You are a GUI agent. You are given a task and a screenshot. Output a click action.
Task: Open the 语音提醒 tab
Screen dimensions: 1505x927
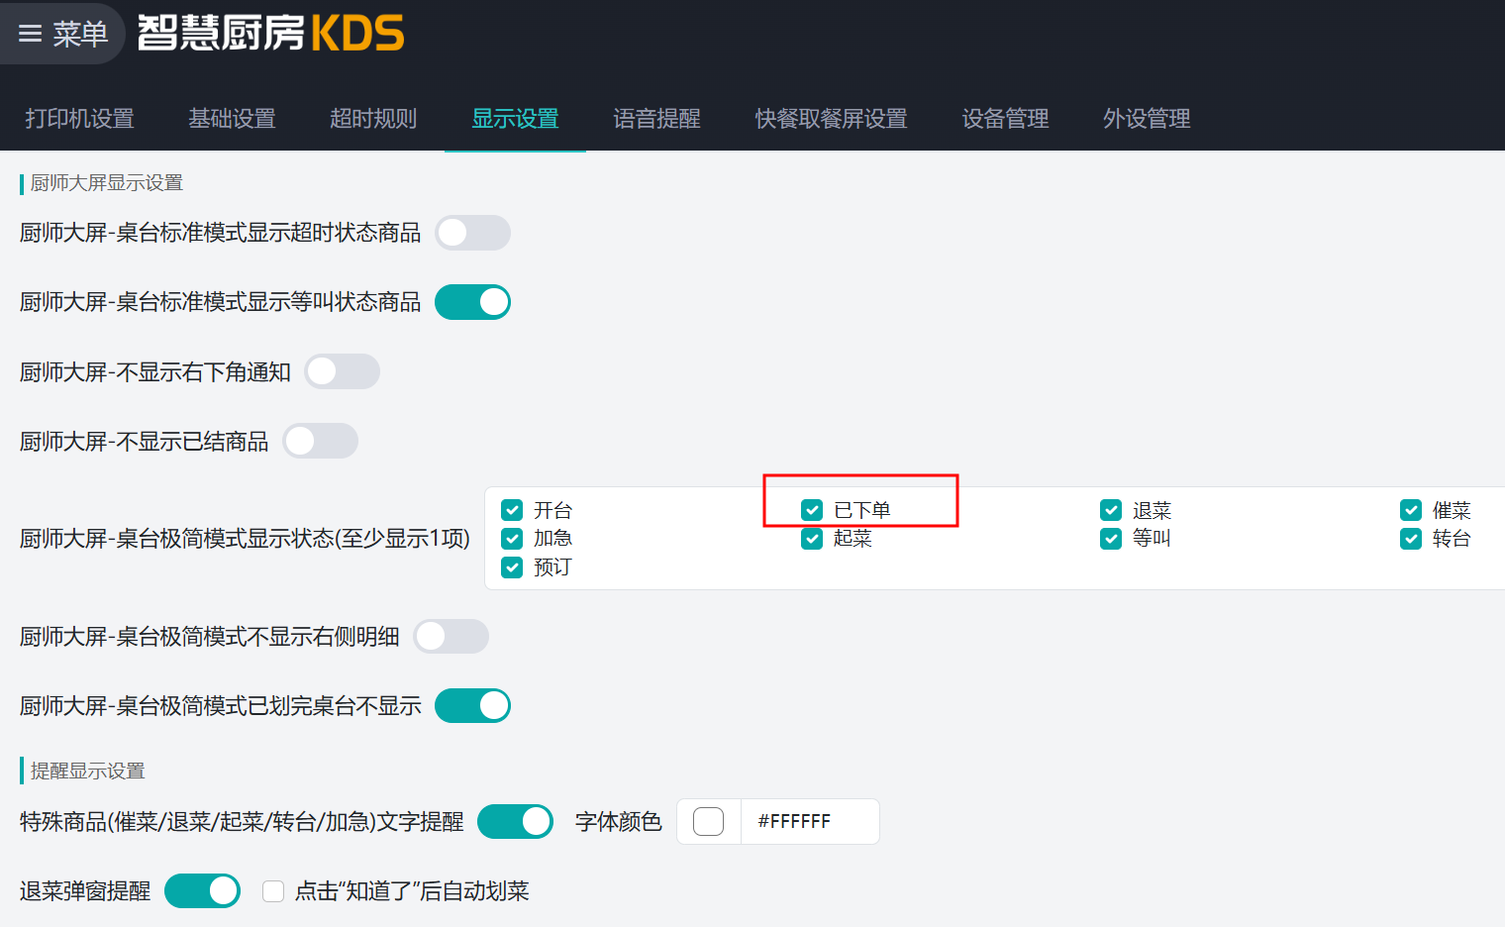[x=656, y=119]
